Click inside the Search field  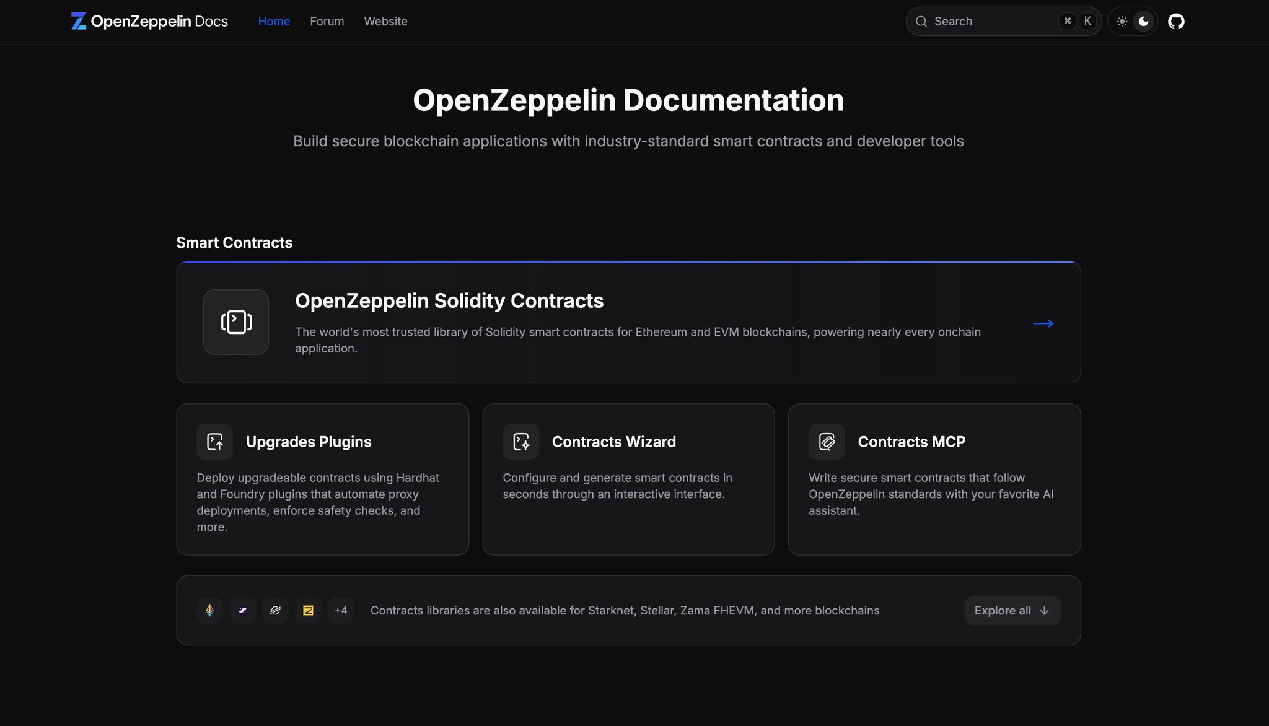click(991, 21)
